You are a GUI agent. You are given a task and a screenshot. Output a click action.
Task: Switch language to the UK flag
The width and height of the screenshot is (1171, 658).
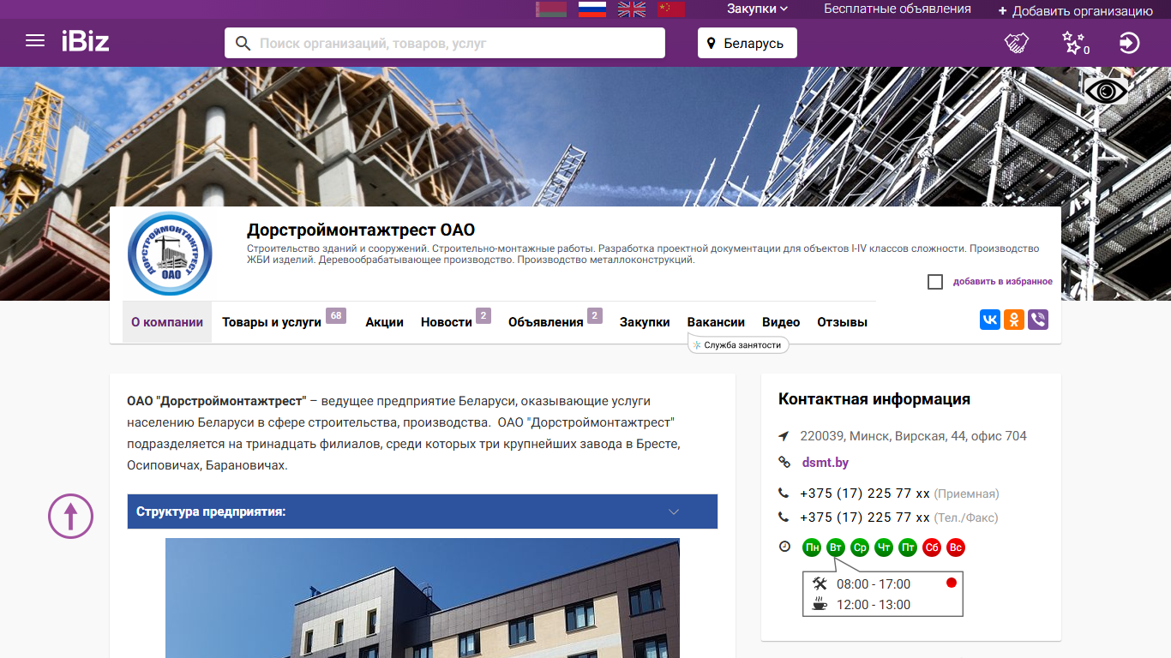click(632, 9)
